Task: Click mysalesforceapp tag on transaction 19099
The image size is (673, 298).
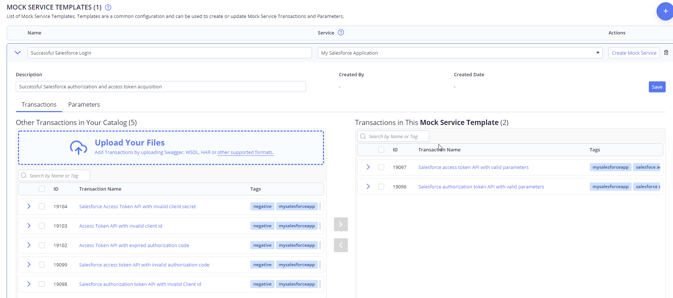Action: [x=297, y=265]
